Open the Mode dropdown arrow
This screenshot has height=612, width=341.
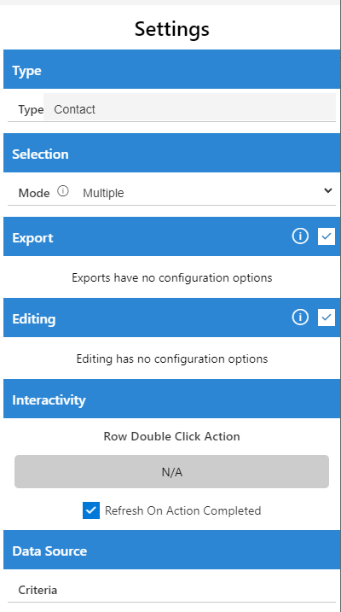[328, 190]
